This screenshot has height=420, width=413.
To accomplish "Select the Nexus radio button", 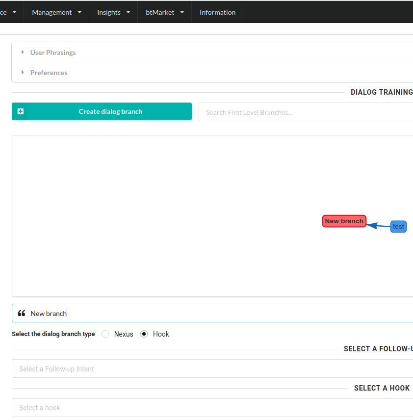I will point(105,334).
